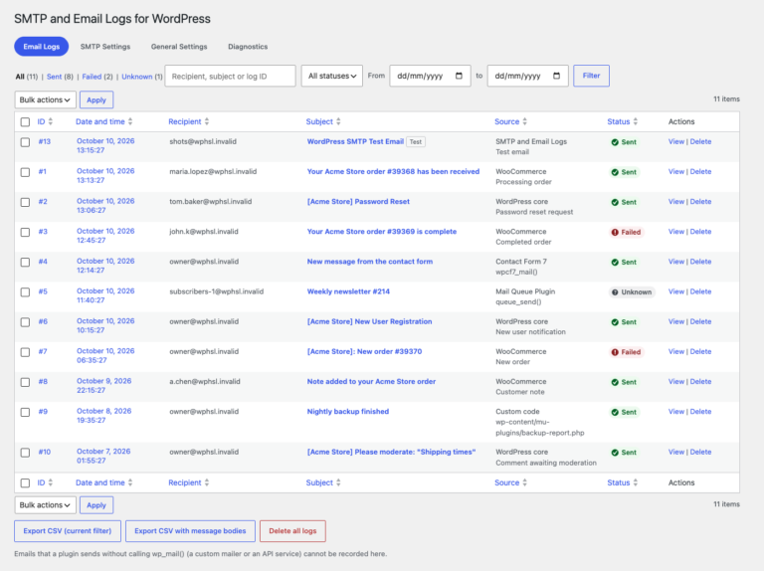Screen dimensions: 764x571
Task: Open the 'to' date calendar picker icon
Action: [556, 76]
